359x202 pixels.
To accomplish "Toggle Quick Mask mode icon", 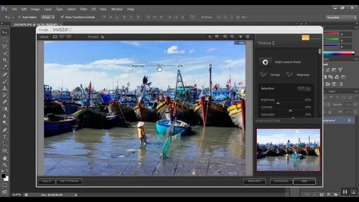I will 4,185.
